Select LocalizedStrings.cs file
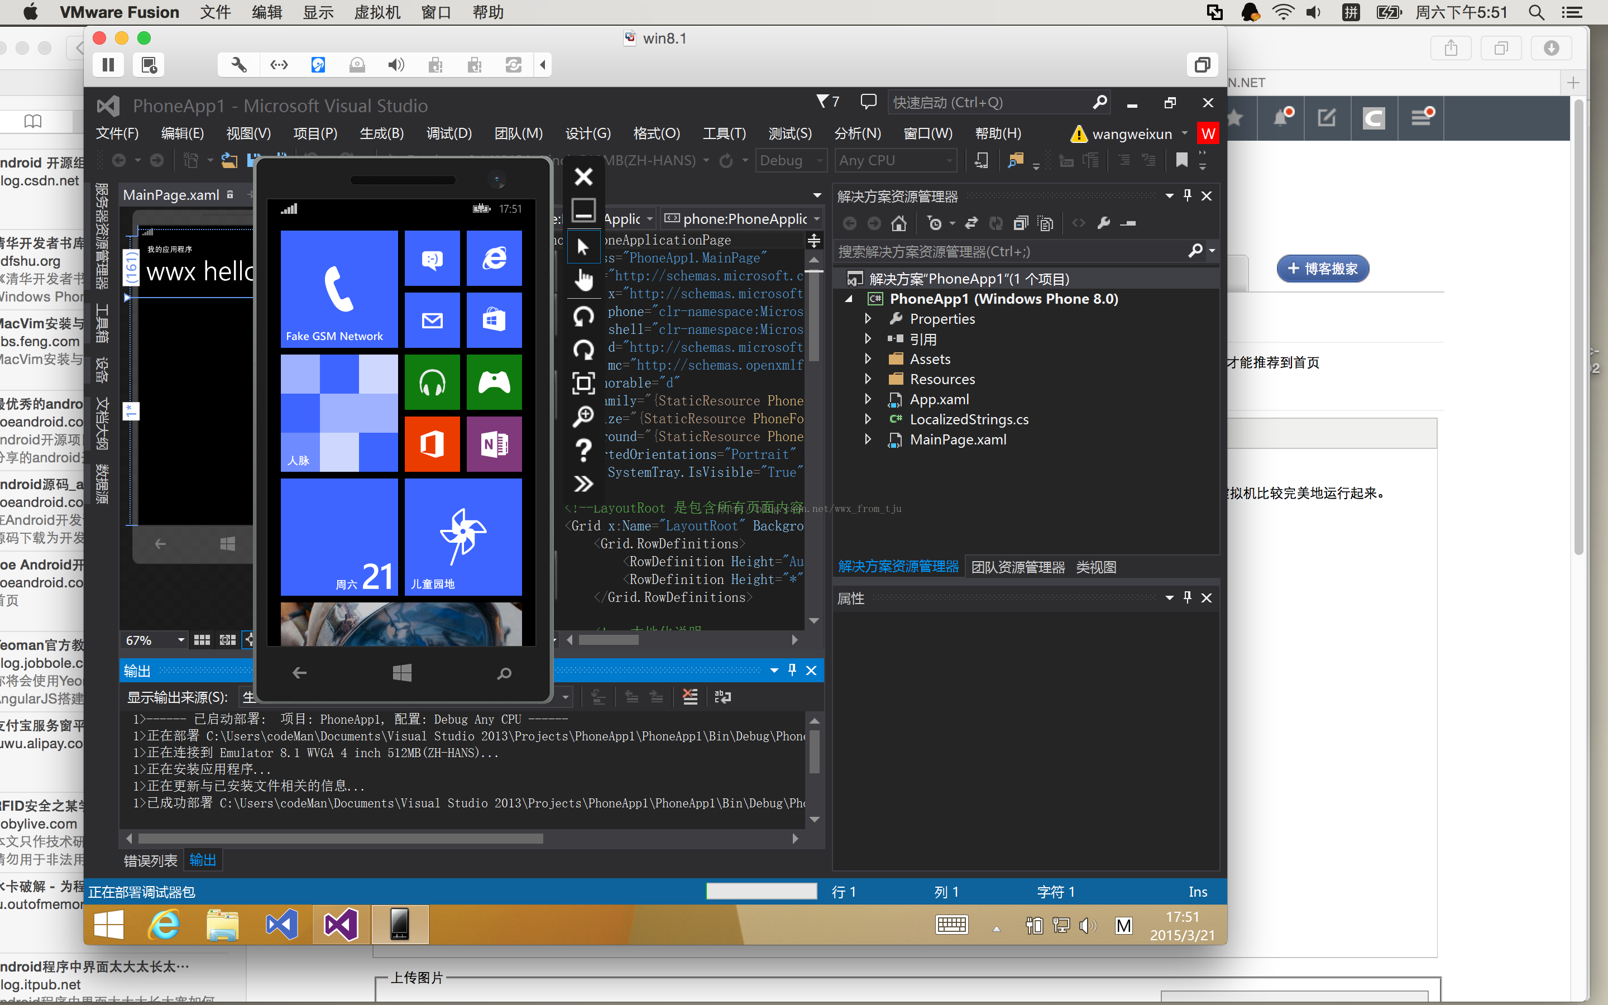The height and width of the screenshot is (1005, 1608). (969, 419)
